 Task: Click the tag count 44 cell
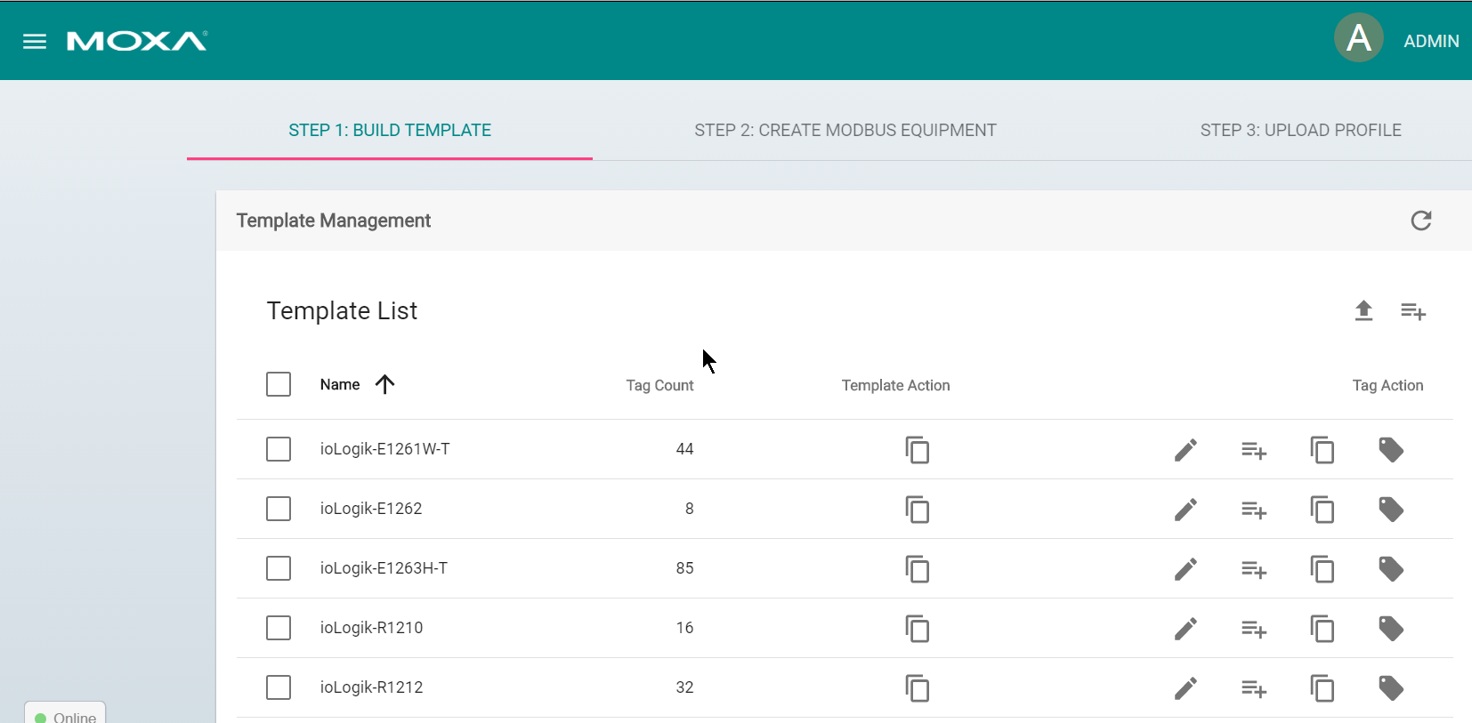[x=684, y=449]
